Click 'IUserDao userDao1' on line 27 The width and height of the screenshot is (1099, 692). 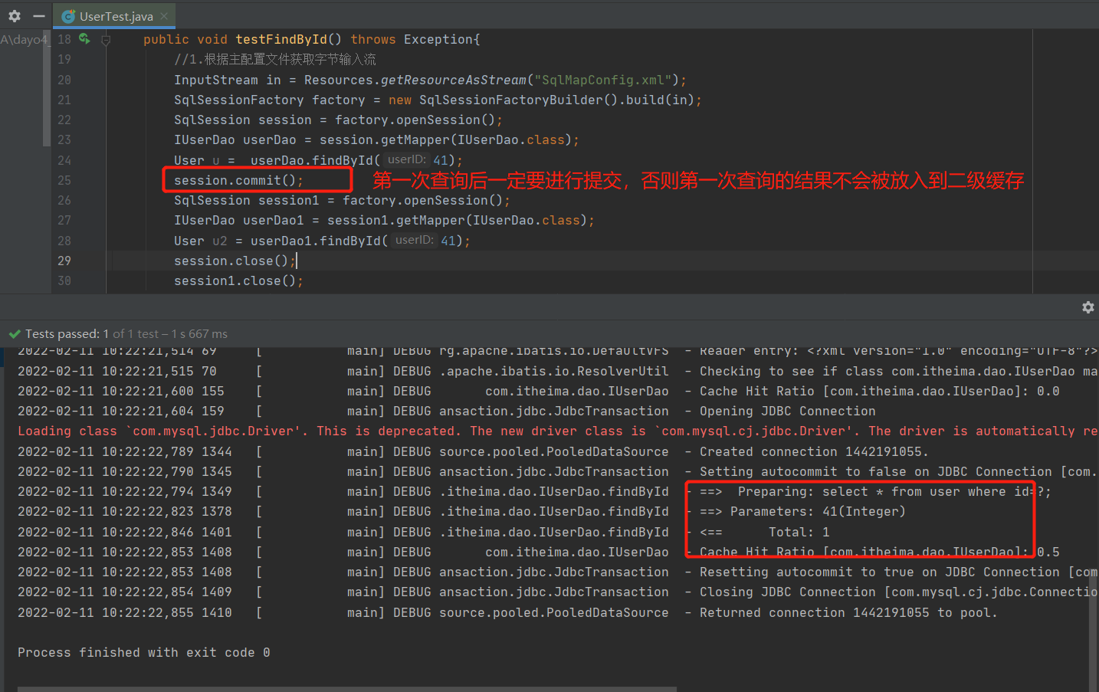[x=238, y=220]
